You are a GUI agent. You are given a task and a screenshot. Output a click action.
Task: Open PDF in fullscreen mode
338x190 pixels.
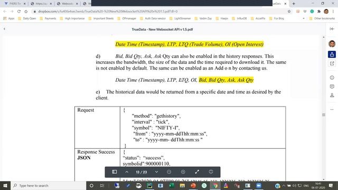click(197, 172)
